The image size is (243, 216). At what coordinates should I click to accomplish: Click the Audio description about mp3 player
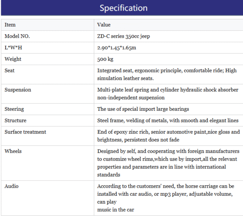pos(166,198)
